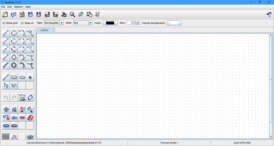Open the Options menu
274x146 pixels.
tap(18, 7)
